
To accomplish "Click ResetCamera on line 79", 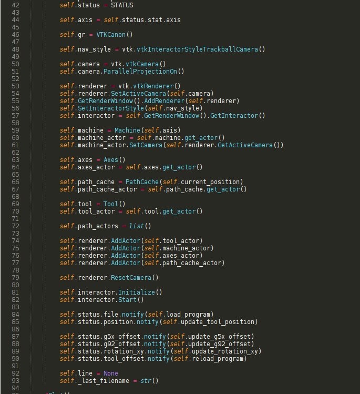I will (x=131, y=278).
